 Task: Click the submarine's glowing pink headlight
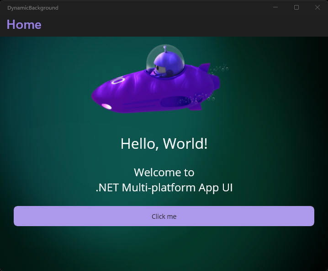coord(106,107)
